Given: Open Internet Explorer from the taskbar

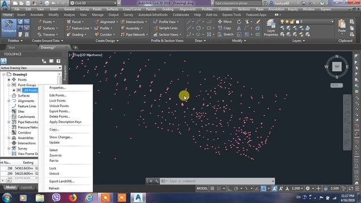Looking at the screenshot, I should coord(89,198).
